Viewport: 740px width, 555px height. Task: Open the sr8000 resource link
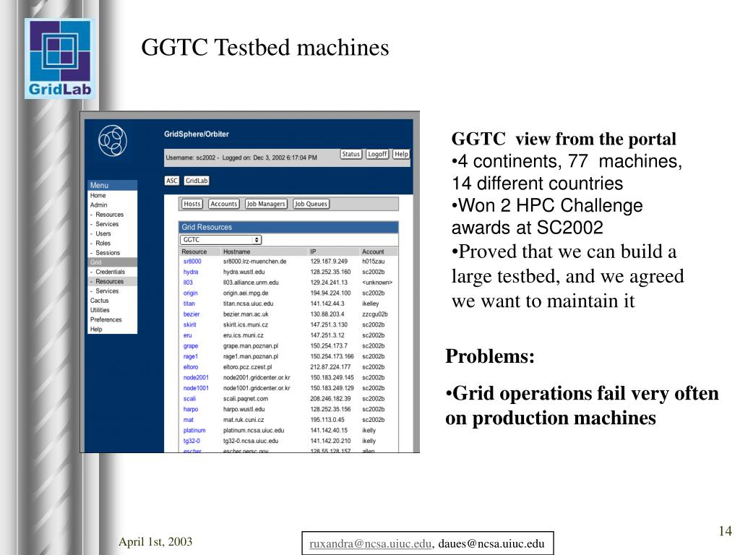pyautogui.click(x=192, y=262)
